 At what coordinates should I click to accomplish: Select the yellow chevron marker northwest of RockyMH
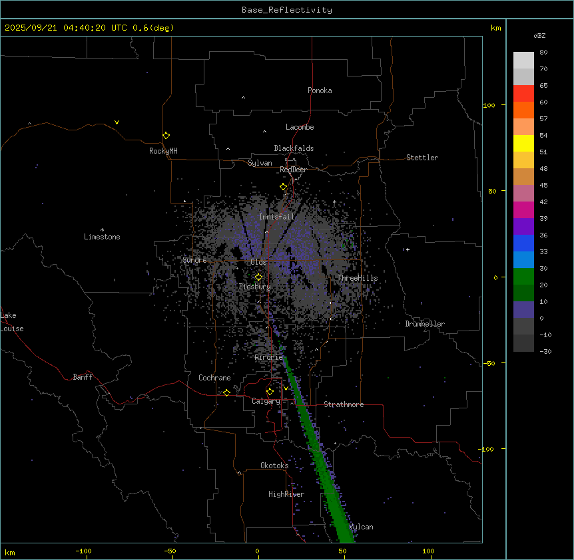pos(117,122)
